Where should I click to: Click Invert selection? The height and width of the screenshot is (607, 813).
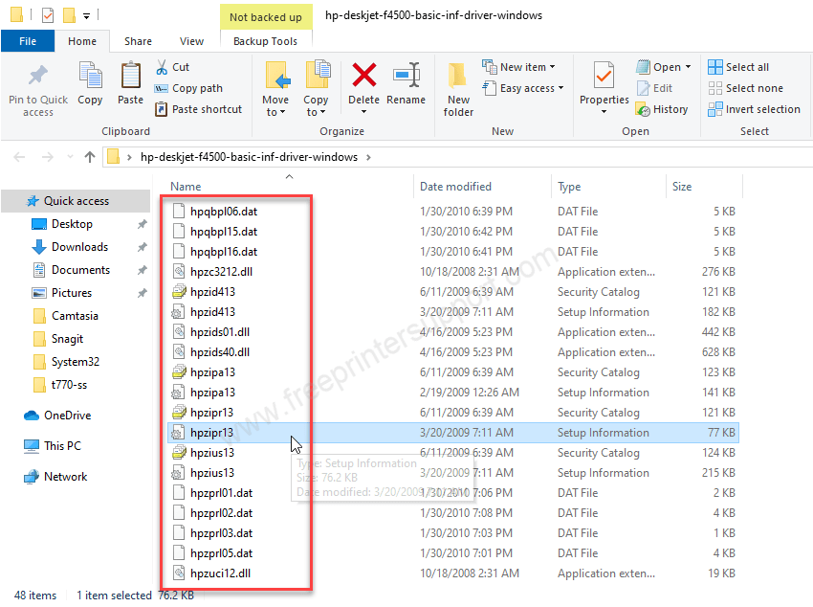point(755,109)
